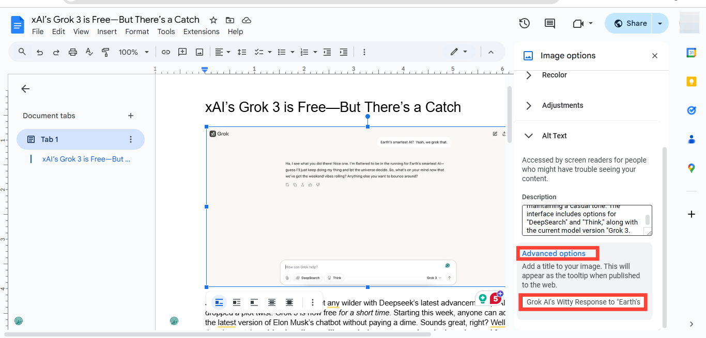Open Tab 1 options three dots

[131, 139]
